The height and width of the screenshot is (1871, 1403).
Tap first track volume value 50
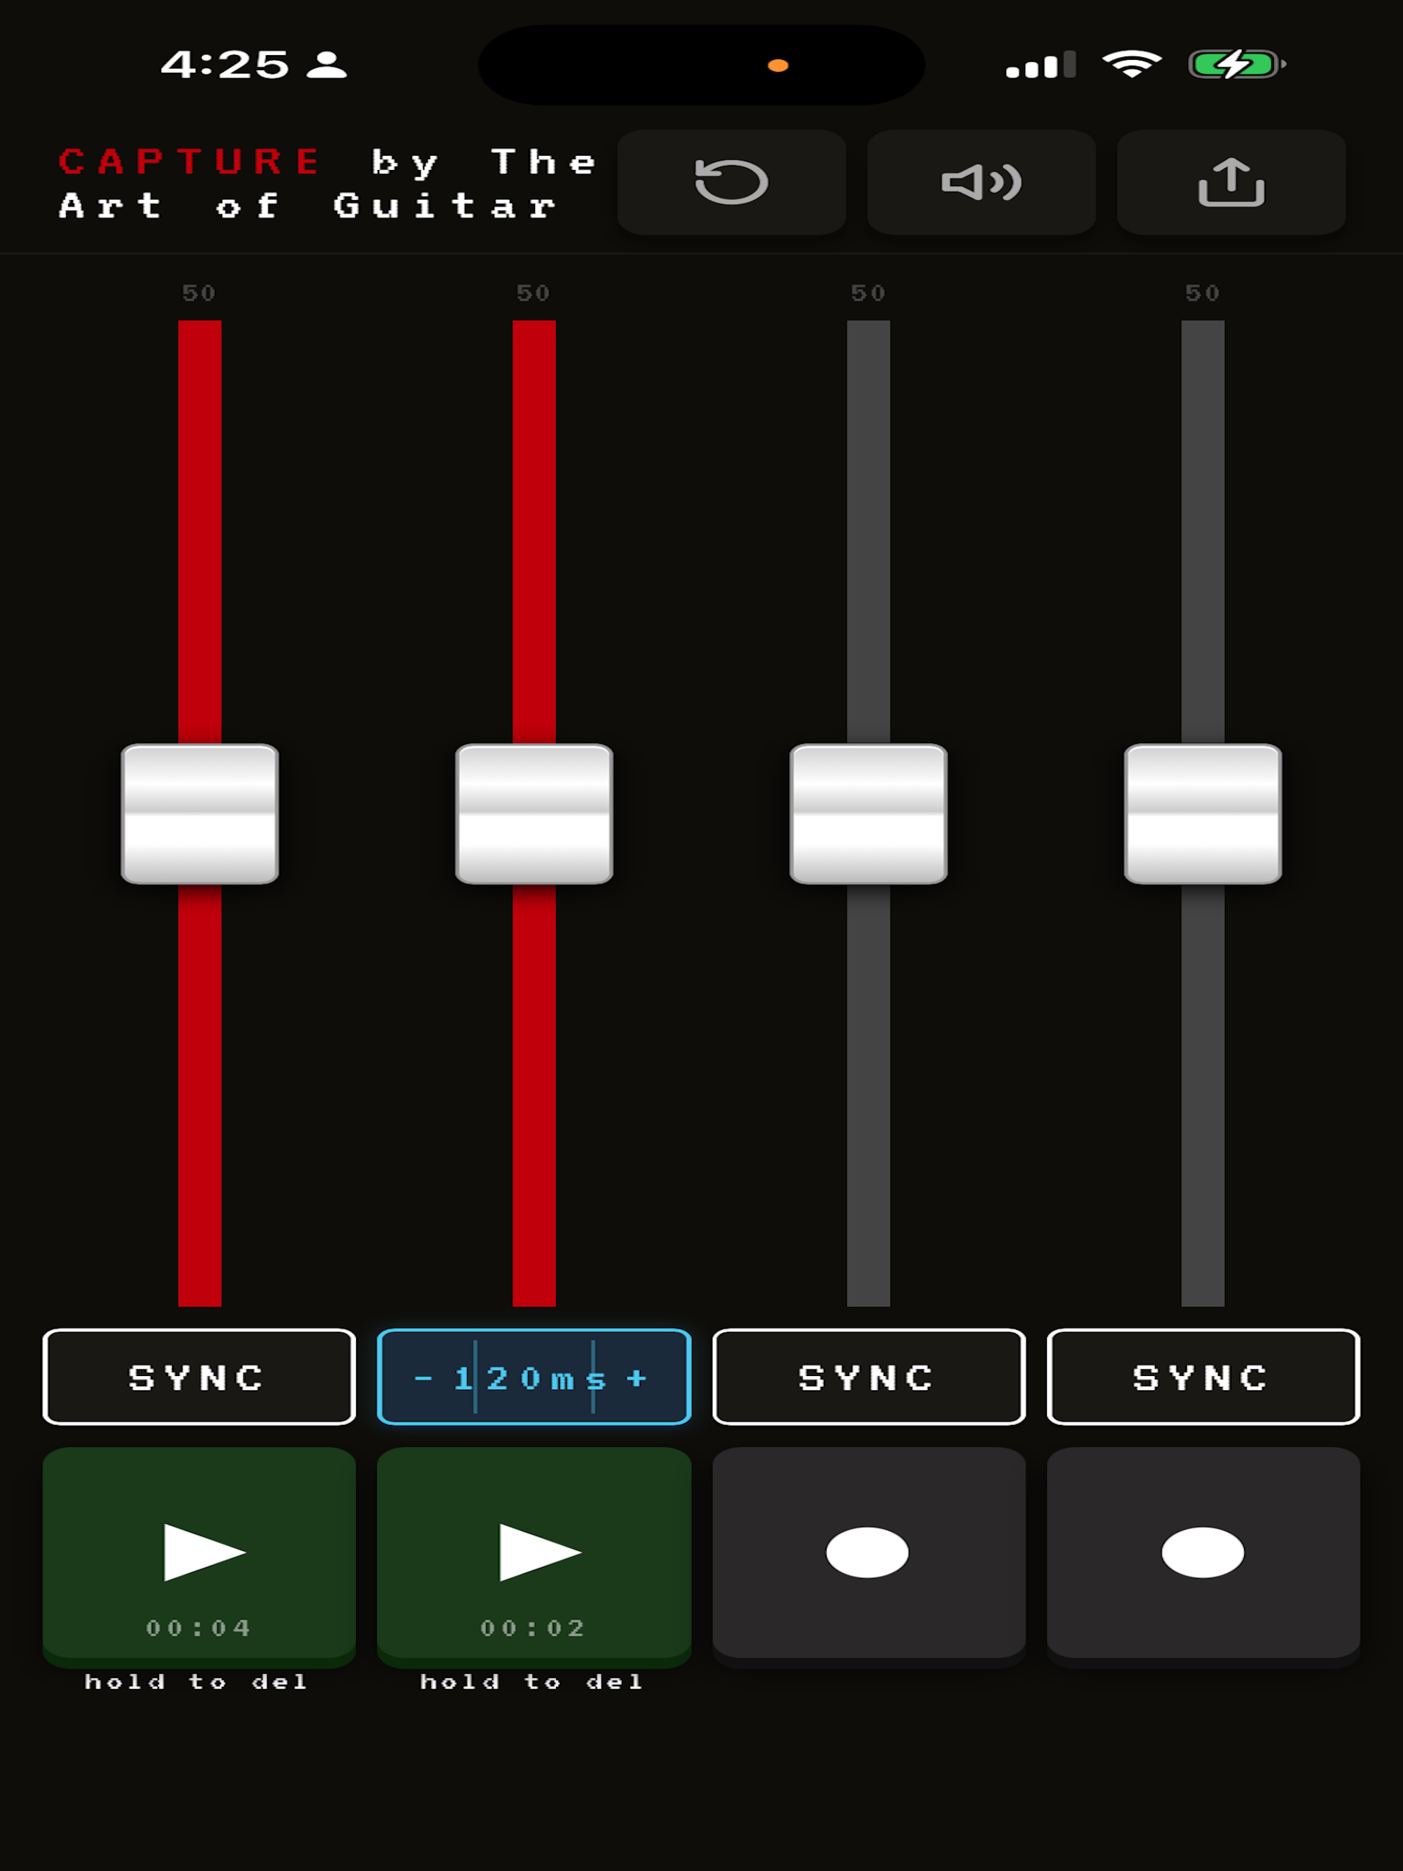[x=200, y=294]
